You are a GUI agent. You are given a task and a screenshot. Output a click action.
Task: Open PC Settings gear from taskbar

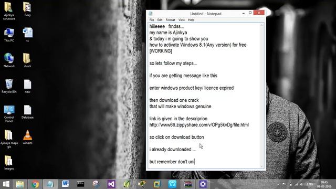click(203, 184)
